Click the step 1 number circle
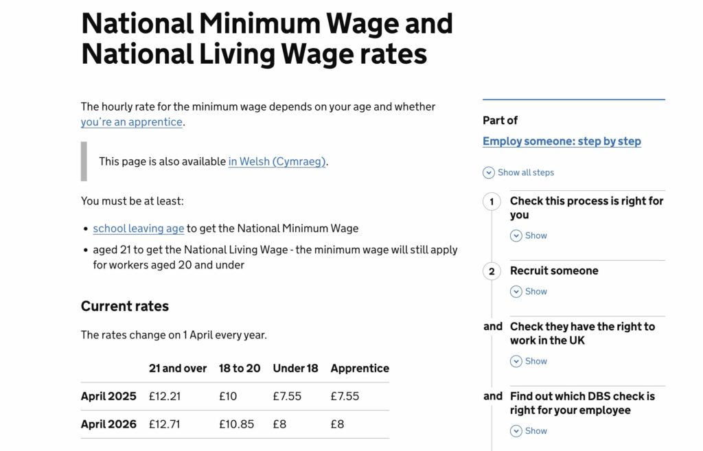Screen dimensions: 703x451 [492, 202]
